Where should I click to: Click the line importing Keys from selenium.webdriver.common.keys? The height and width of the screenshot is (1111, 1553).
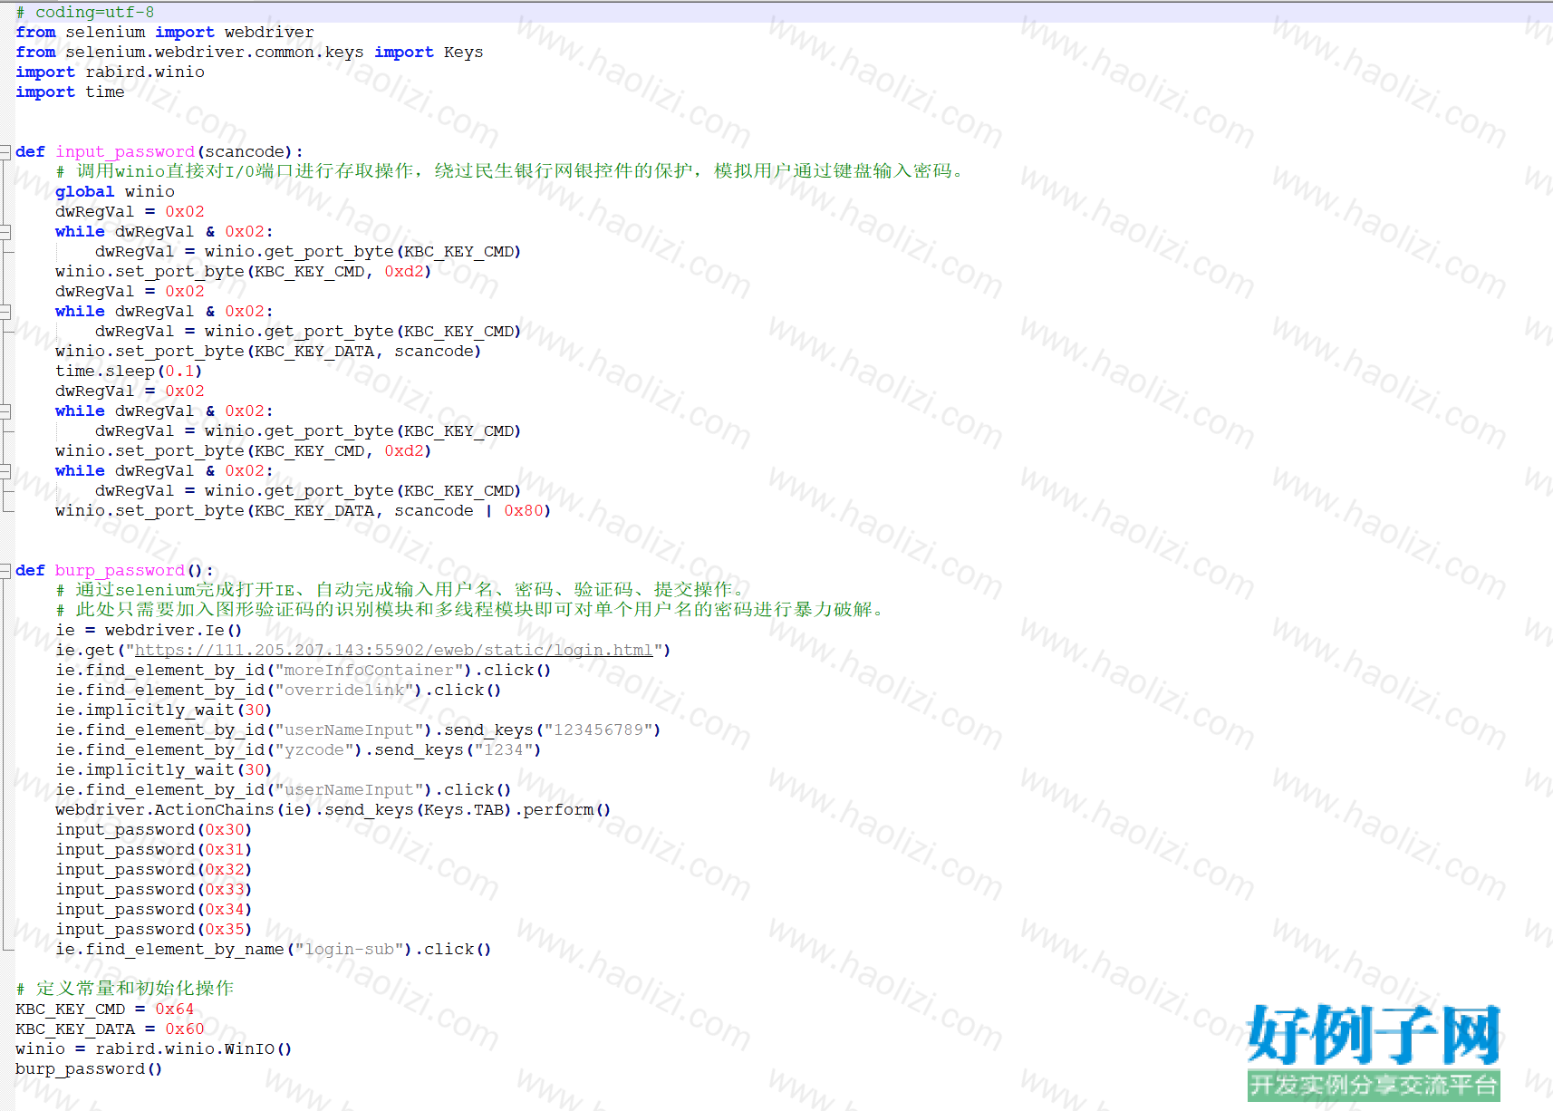click(249, 52)
